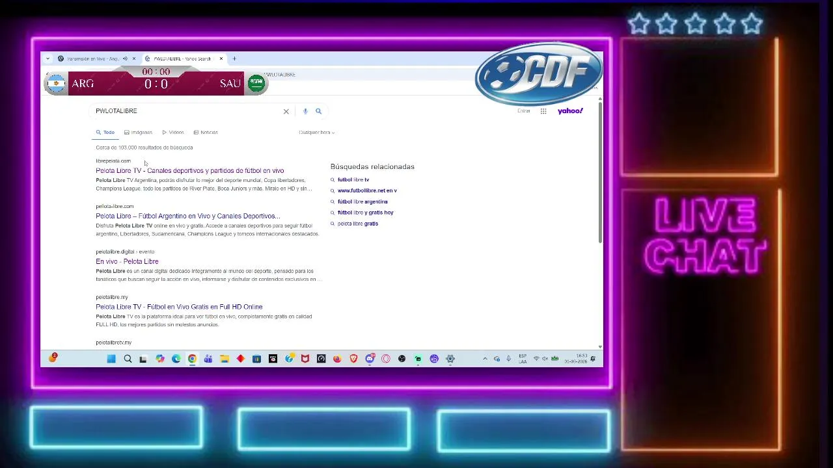
Task: Click related search fútbol libre argentina
Action: tap(362, 201)
